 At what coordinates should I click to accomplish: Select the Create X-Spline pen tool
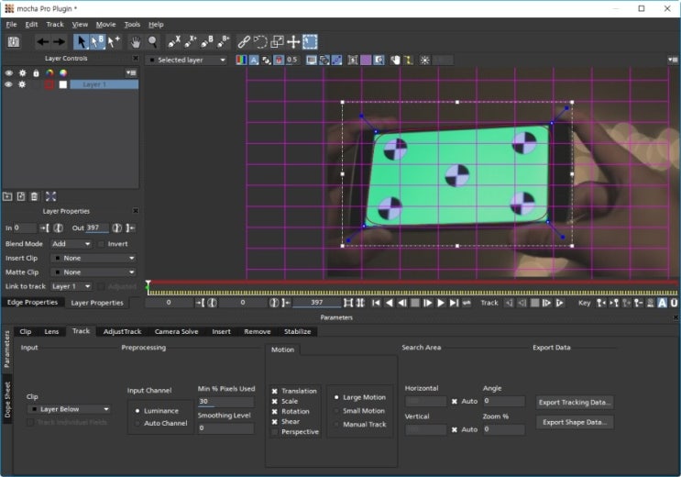pyautogui.click(x=174, y=42)
